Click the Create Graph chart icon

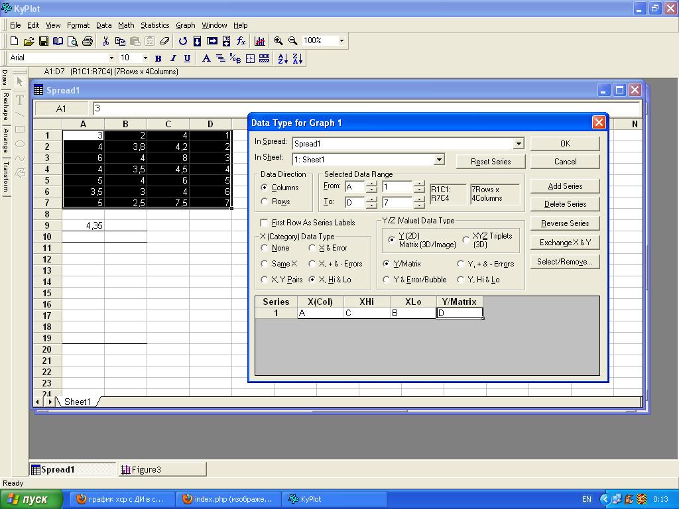(x=260, y=41)
